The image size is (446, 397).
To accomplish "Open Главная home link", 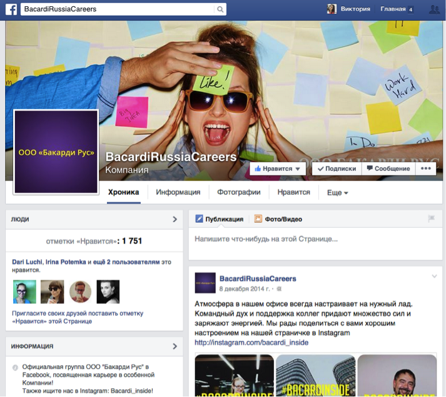I will pos(393,9).
